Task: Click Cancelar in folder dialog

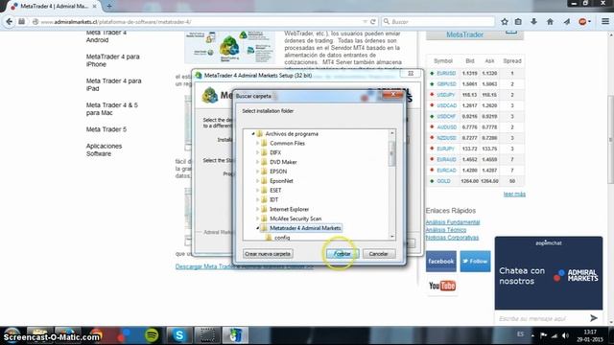Action: click(378, 254)
